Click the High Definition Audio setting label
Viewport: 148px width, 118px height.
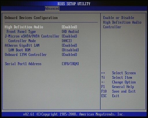pos(24,27)
